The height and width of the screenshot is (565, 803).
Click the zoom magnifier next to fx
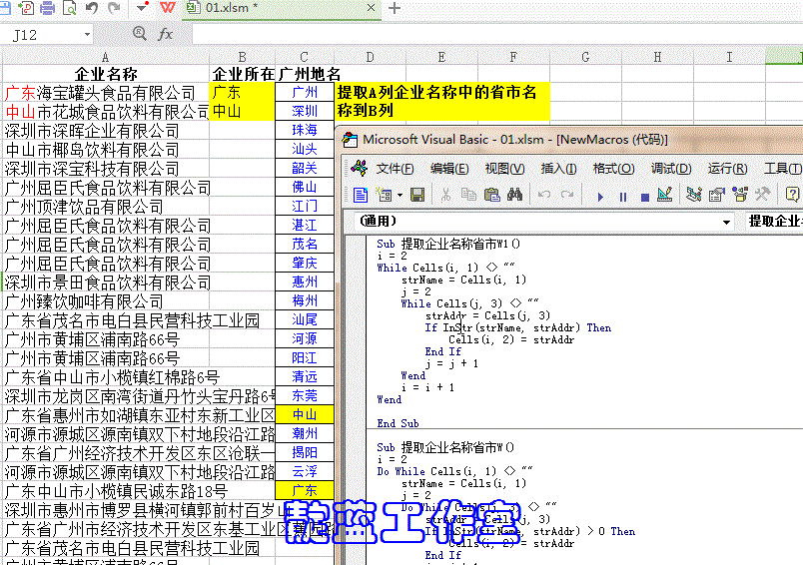[139, 33]
